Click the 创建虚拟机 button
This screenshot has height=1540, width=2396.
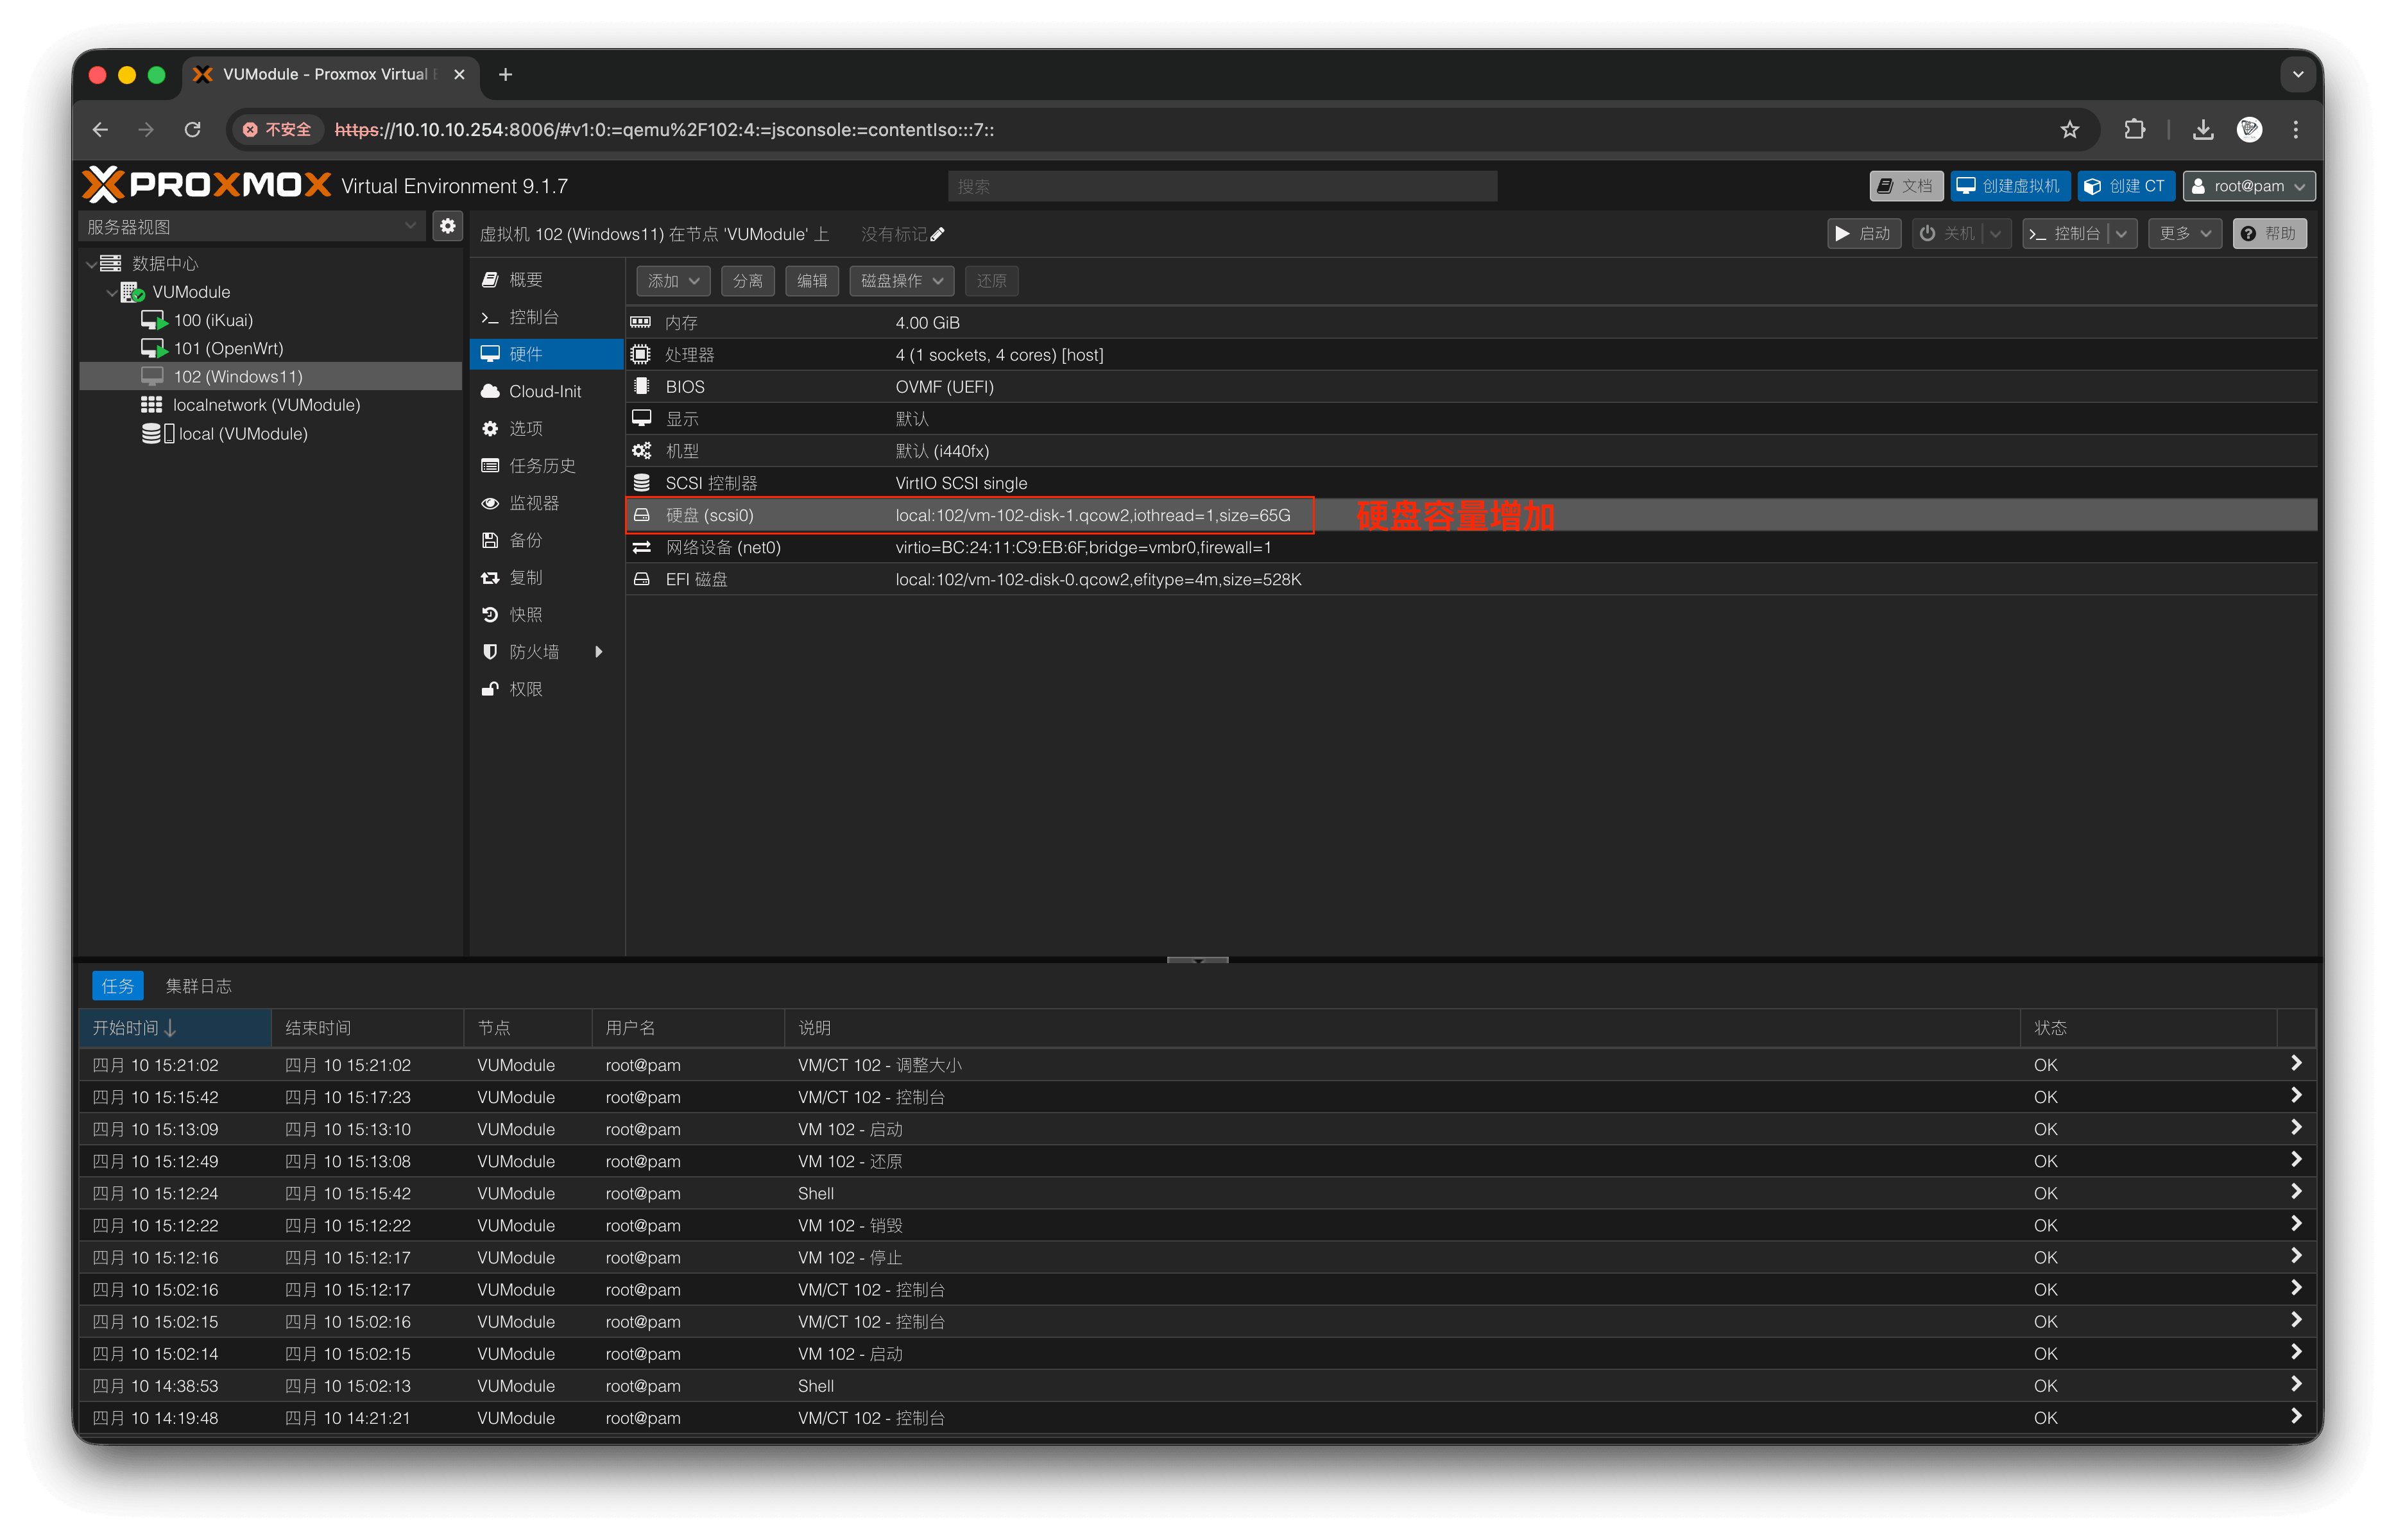[2009, 186]
